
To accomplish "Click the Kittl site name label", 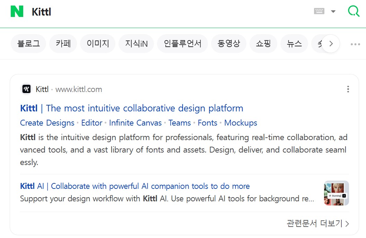I will pos(42,89).
